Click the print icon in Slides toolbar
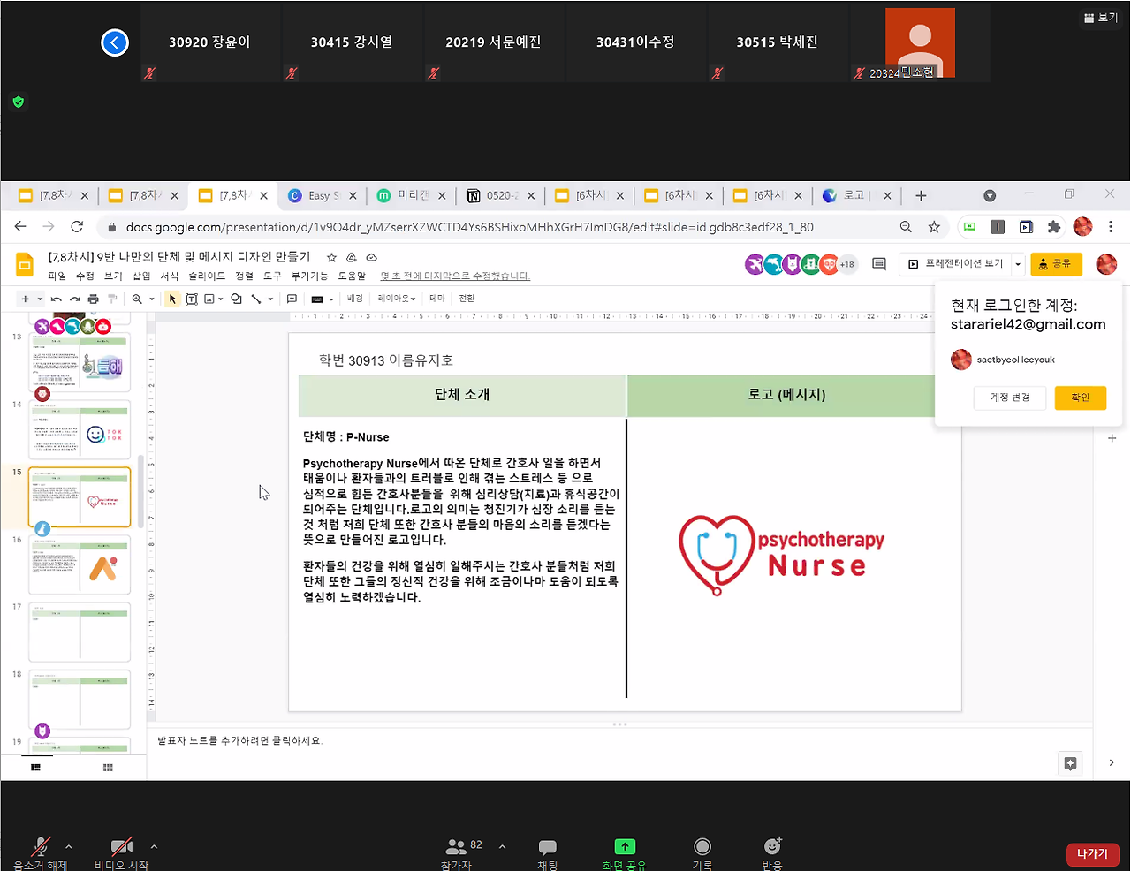This screenshot has width=1131, height=871. [x=94, y=299]
